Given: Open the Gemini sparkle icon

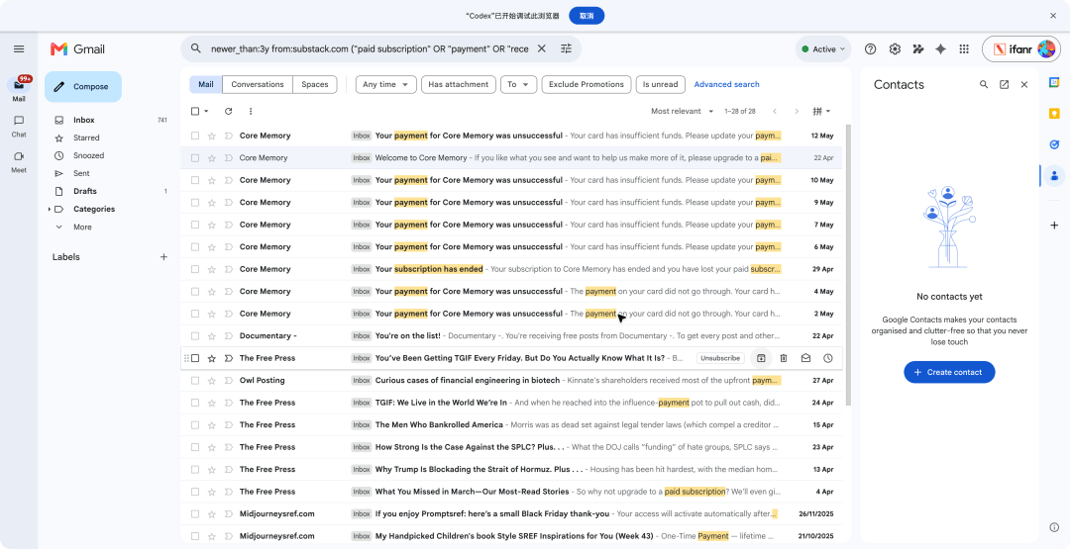Looking at the screenshot, I should [941, 49].
